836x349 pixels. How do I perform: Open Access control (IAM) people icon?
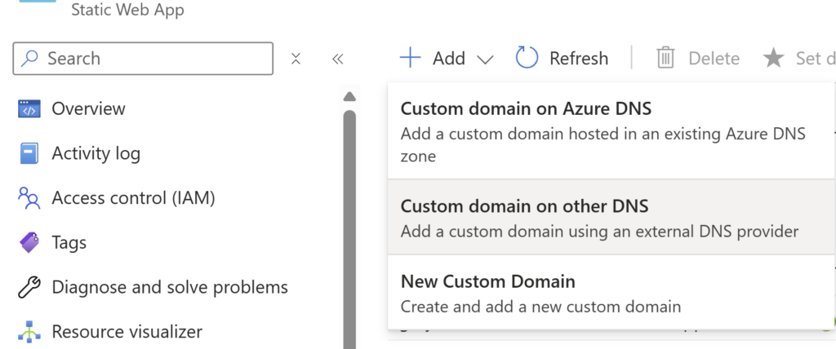[x=29, y=198]
